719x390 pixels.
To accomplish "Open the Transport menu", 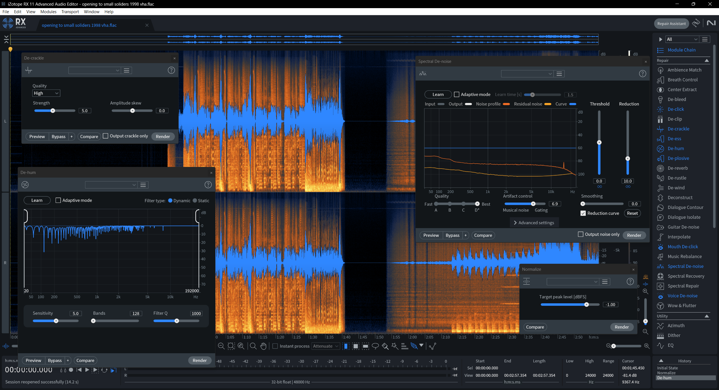I will click(70, 12).
